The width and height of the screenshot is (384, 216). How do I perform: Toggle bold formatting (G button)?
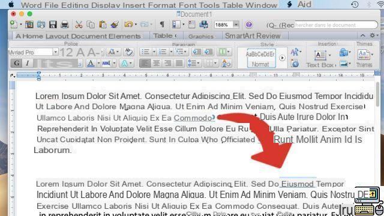16,63
